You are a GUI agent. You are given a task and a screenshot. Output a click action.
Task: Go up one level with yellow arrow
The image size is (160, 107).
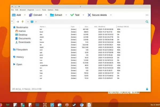23,22
